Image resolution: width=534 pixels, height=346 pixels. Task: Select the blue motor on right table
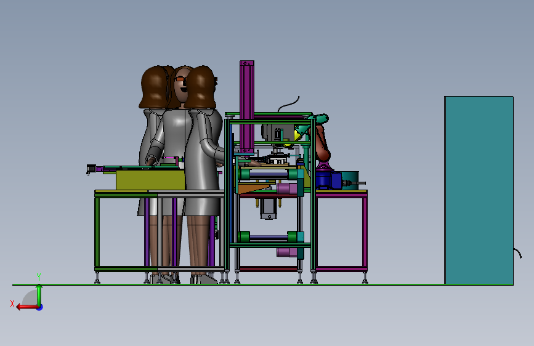328,180
